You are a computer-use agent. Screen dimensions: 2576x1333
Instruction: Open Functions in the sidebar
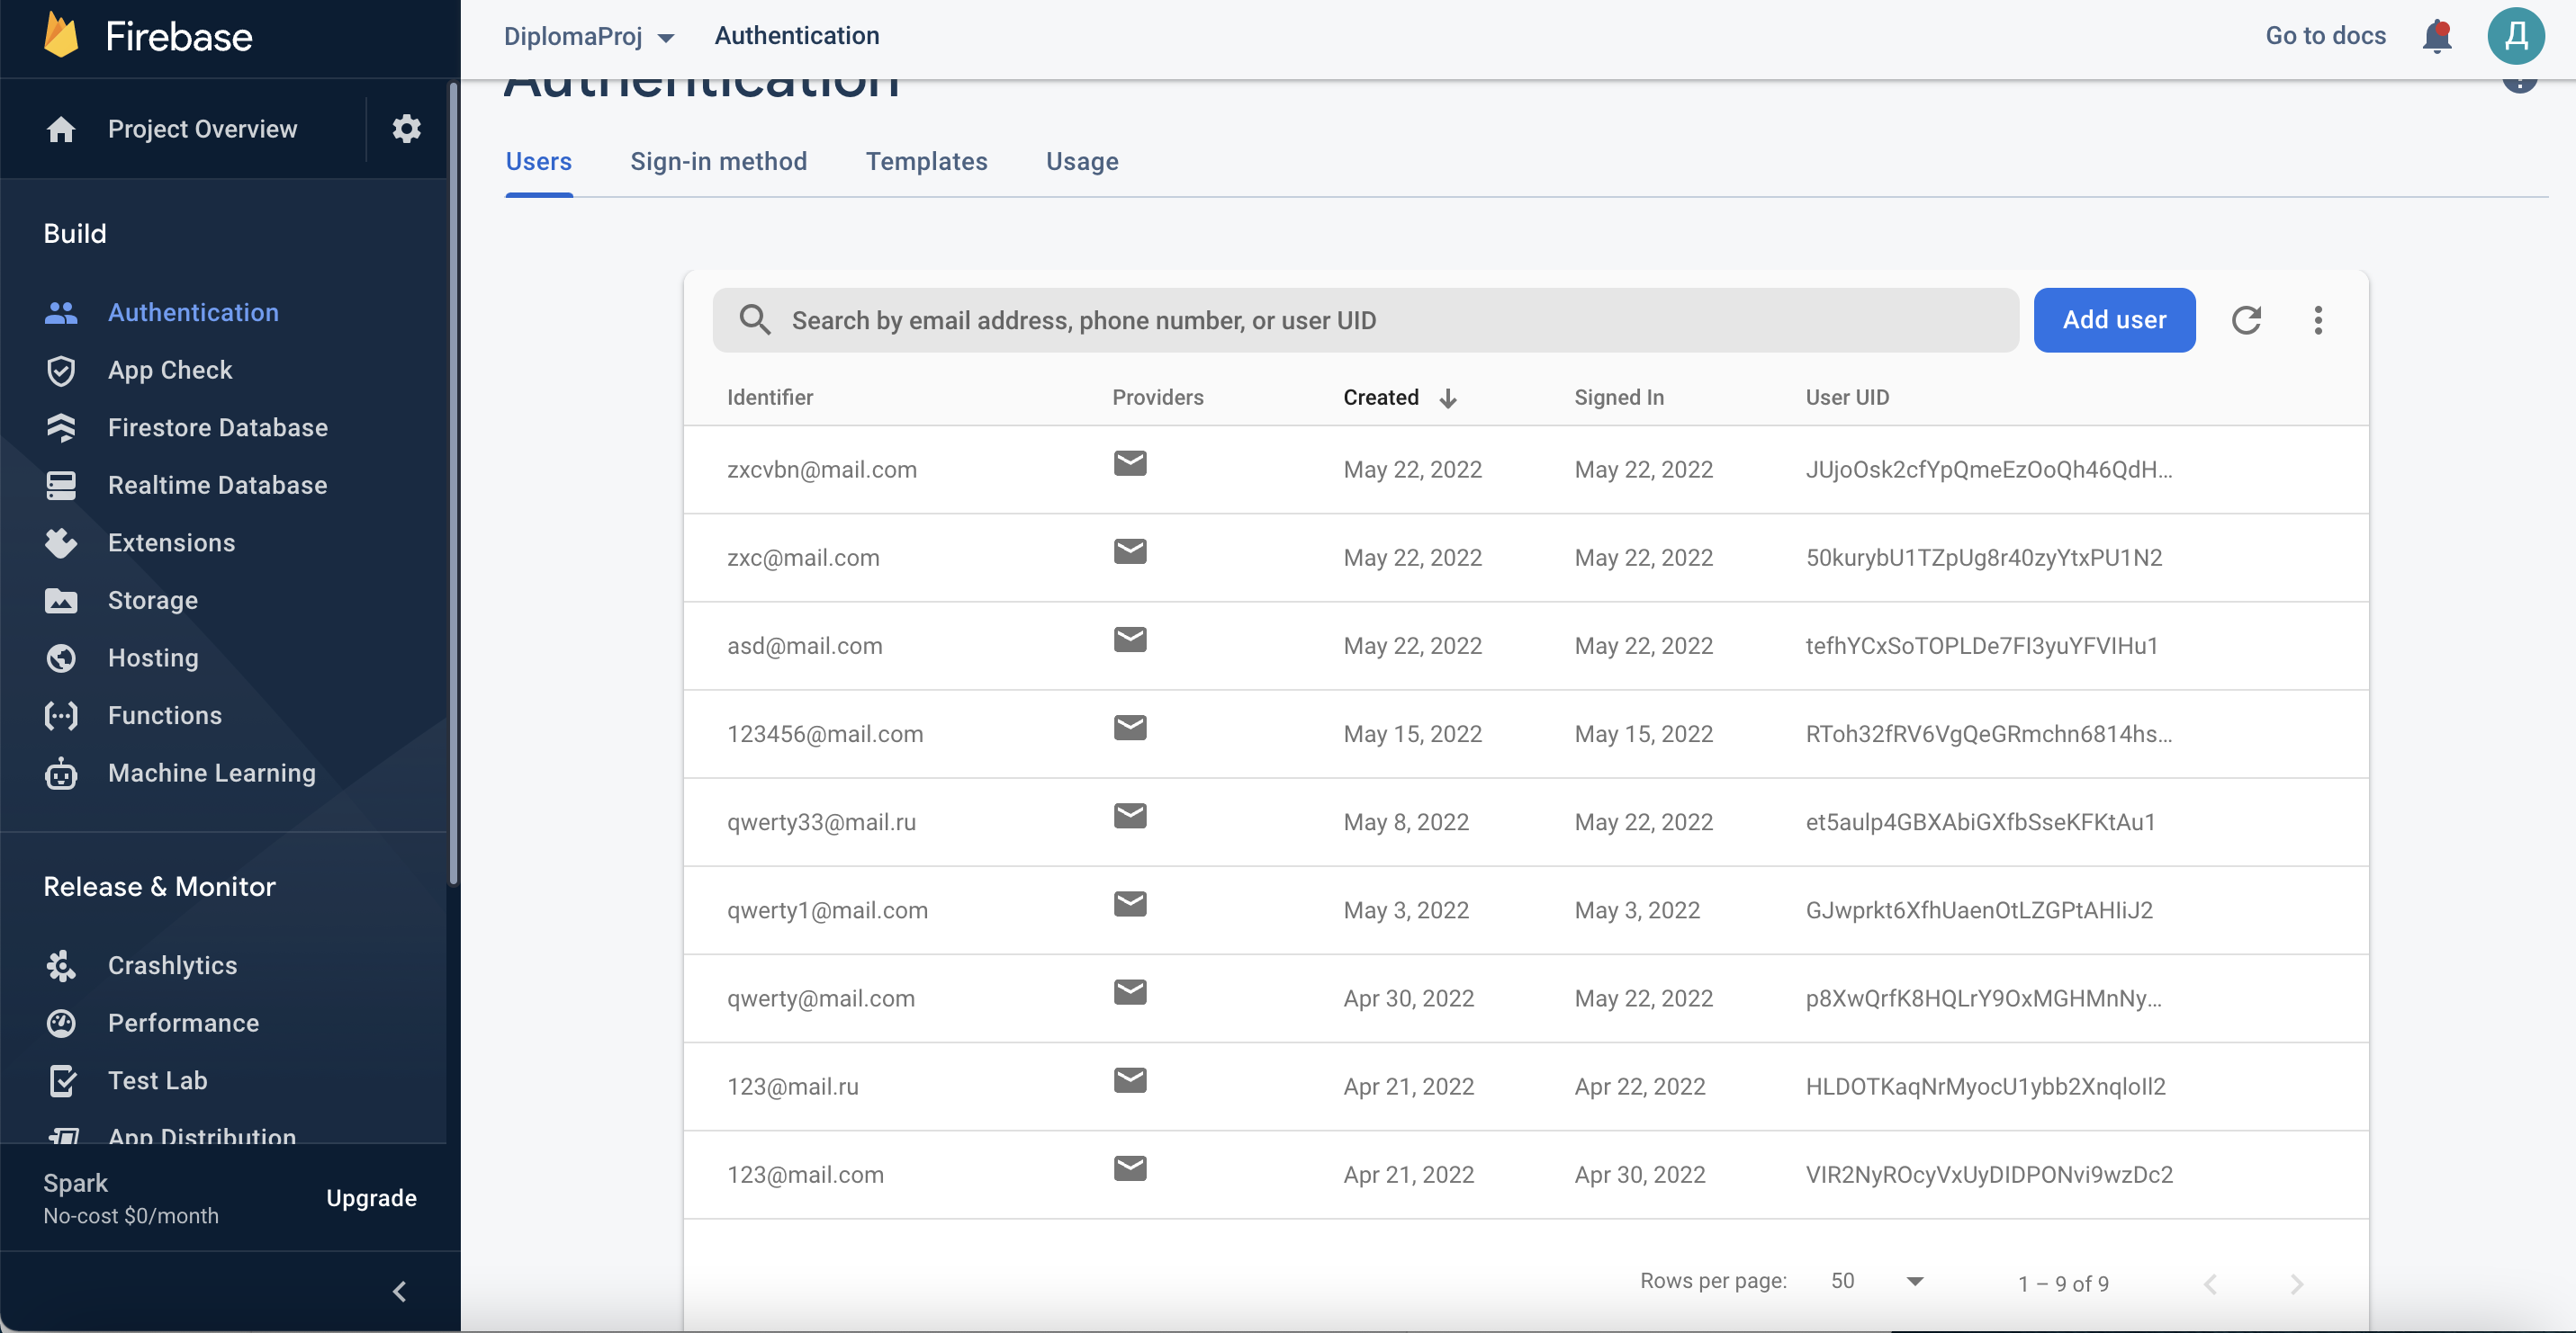[x=165, y=715]
